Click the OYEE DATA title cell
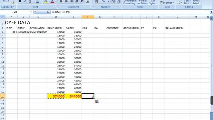This screenshot has height=120, width=213. coord(18,22)
